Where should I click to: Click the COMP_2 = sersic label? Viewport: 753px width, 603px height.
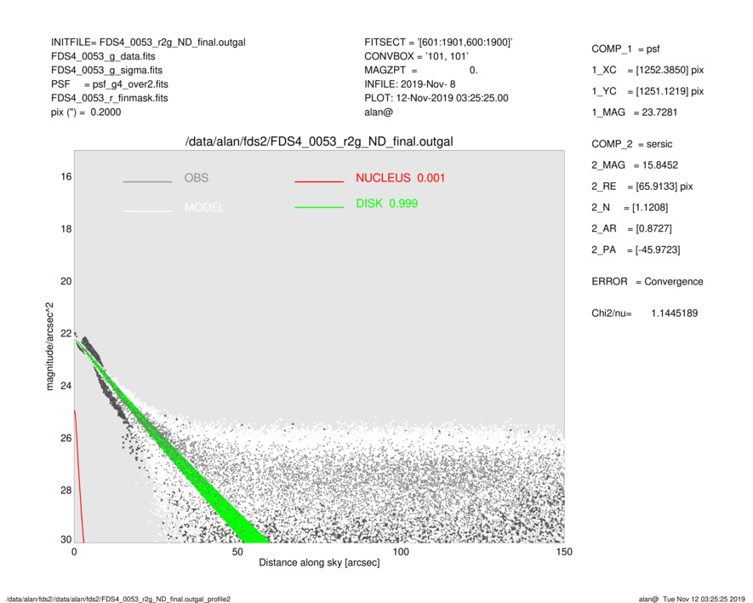tap(632, 144)
